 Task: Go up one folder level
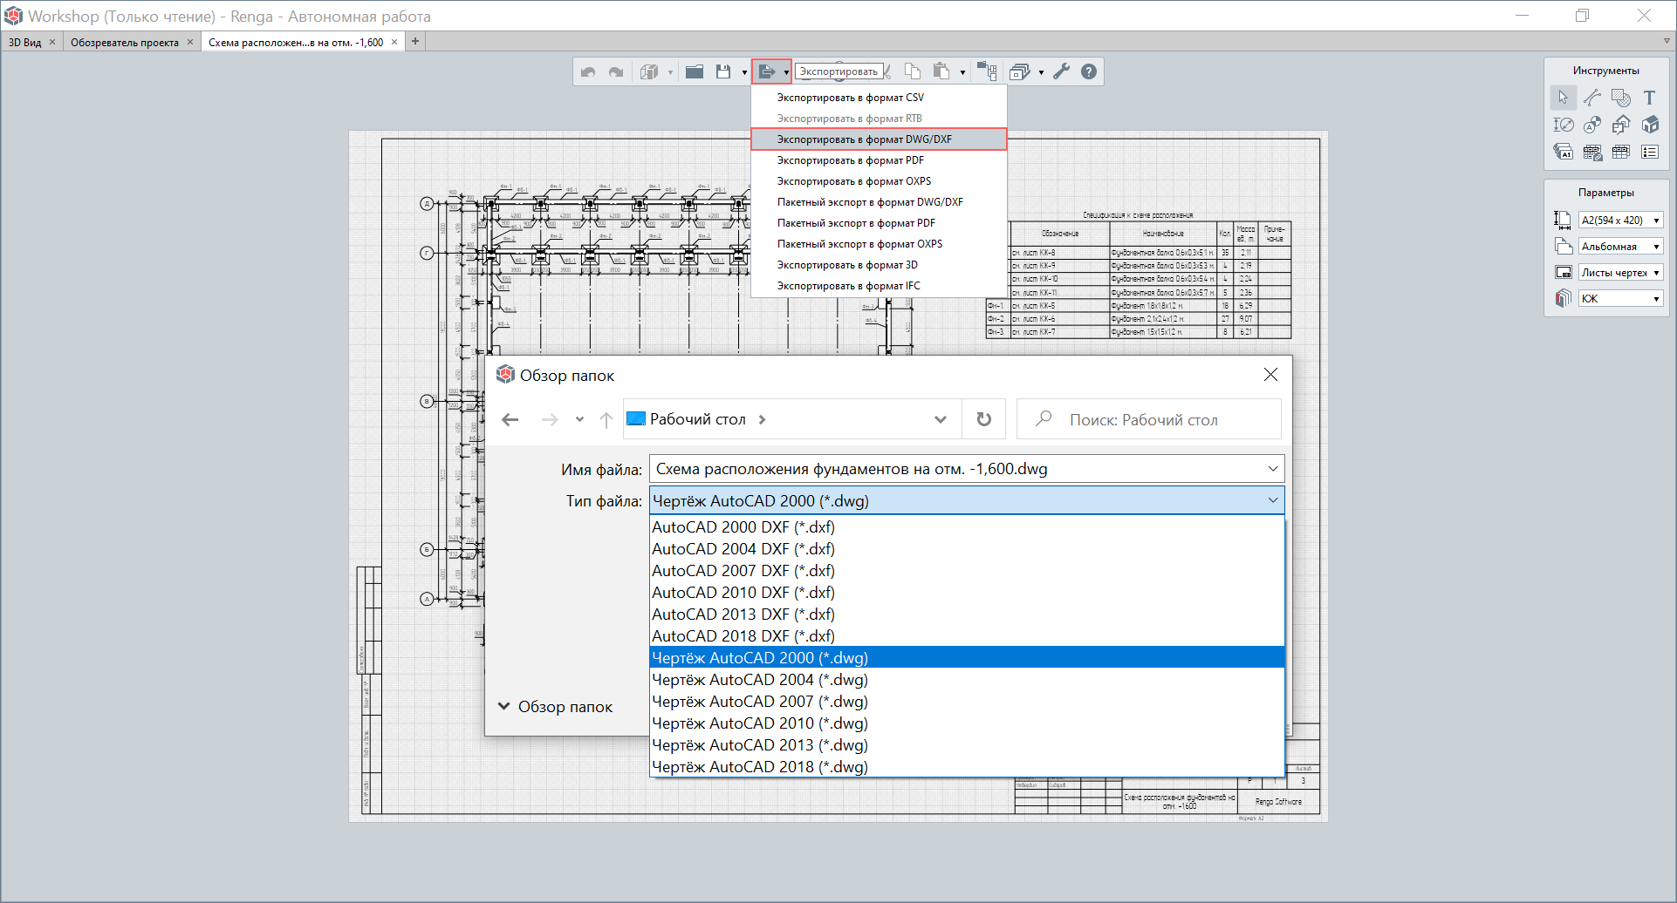[x=606, y=420]
